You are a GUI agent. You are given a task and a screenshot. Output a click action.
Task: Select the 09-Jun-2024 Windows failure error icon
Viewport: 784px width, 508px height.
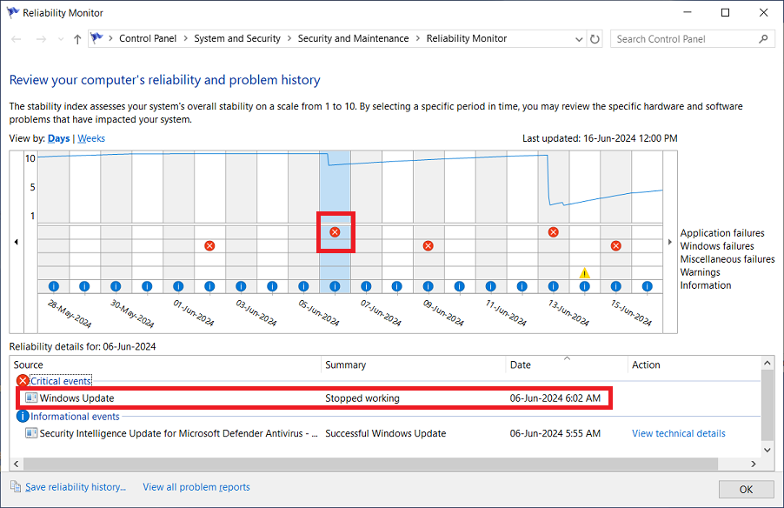coord(428,246)
